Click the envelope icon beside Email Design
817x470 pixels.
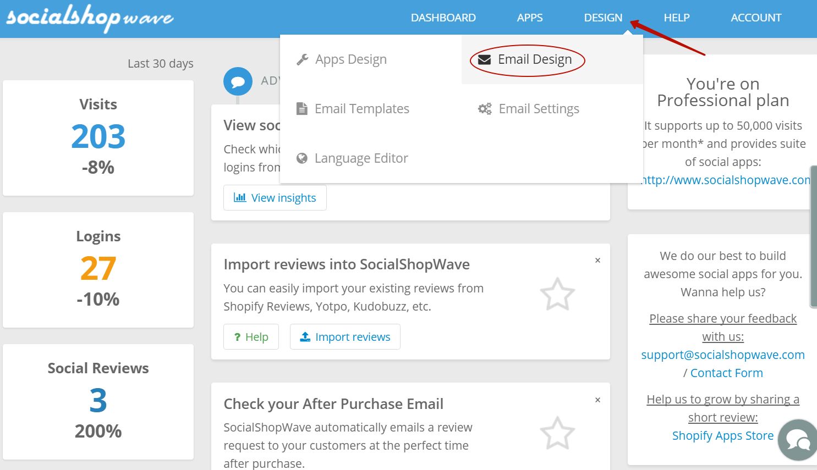[484, 59]
